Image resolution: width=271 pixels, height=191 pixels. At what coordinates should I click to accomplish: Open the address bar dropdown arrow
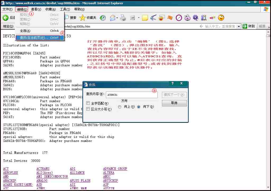[x=239, y=27]
